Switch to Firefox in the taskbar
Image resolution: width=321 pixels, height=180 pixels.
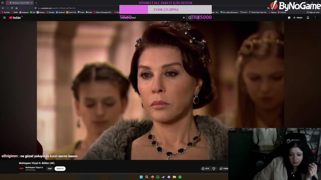pyautogui.click(x=152, y=177)
